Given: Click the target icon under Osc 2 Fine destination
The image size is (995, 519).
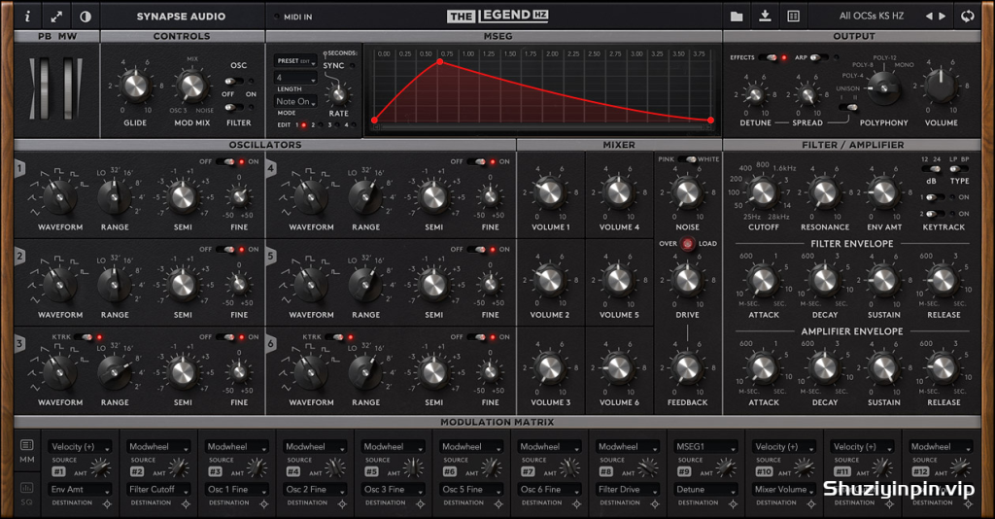Looking at the screenshot, I should pyautogui.click(x=341, y=504).
